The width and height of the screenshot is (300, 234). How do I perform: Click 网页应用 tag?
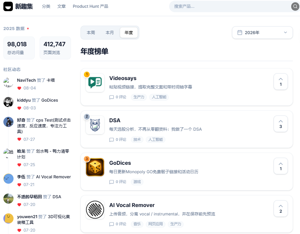click(156, 224)
